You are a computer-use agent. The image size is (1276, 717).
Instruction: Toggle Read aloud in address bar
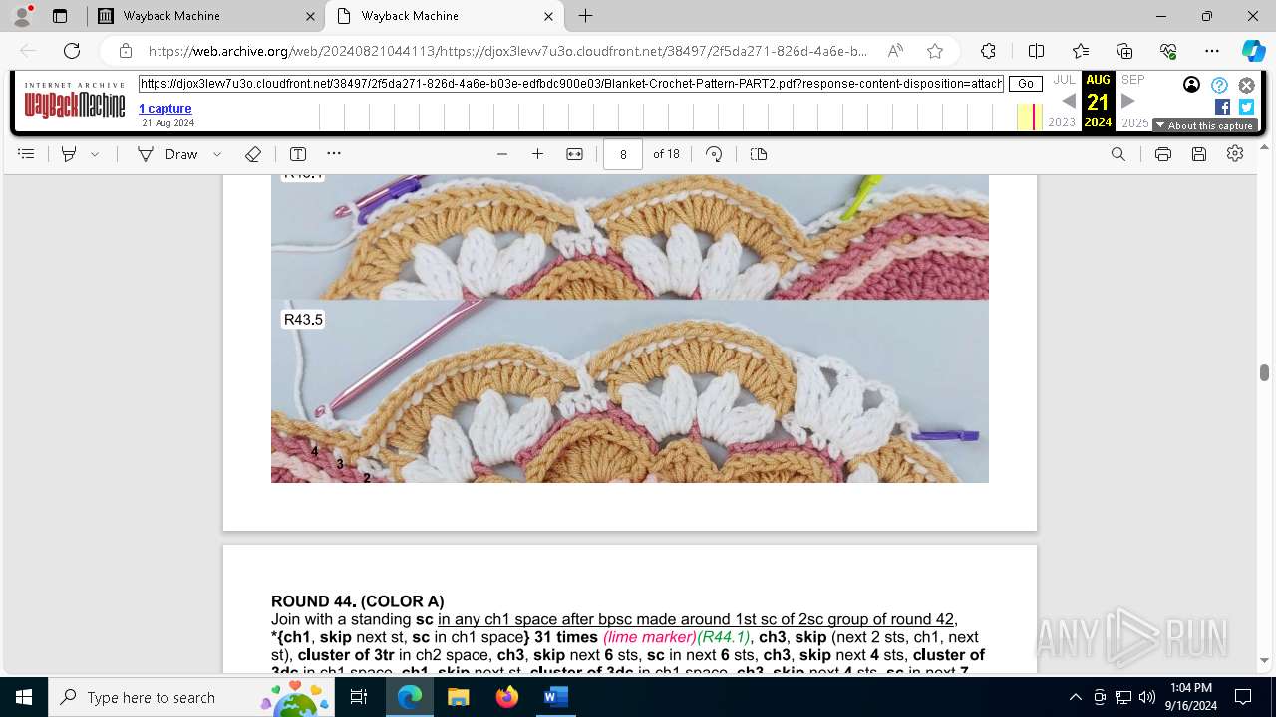895,51
